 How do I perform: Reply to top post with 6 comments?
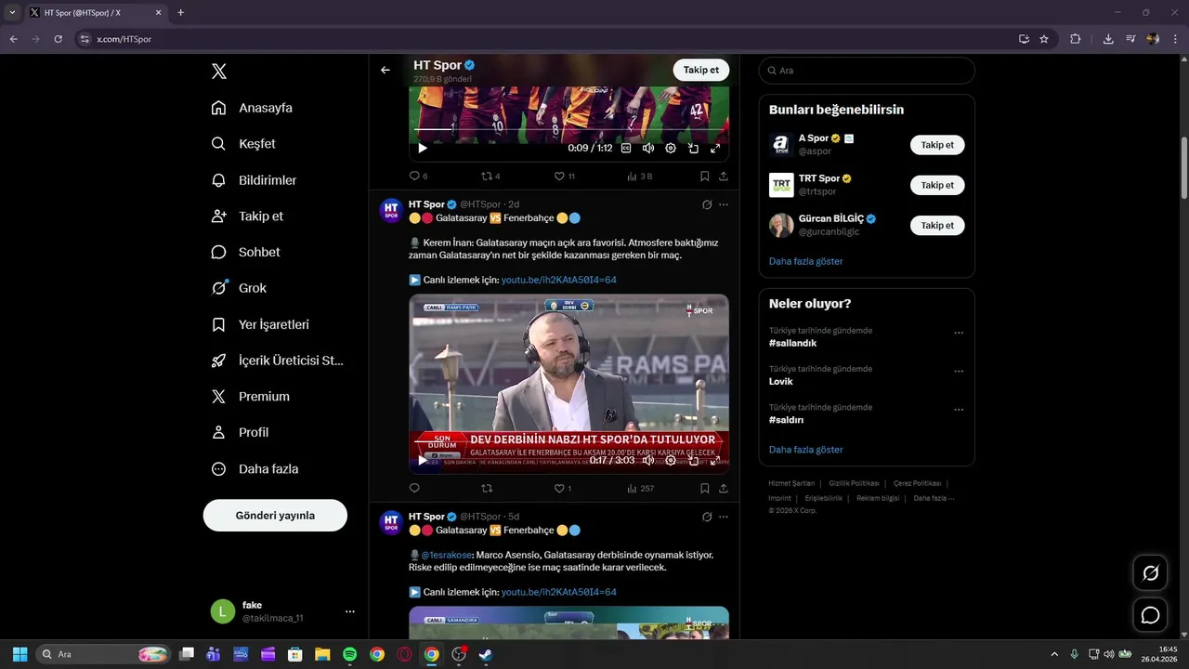click(419, 176)
